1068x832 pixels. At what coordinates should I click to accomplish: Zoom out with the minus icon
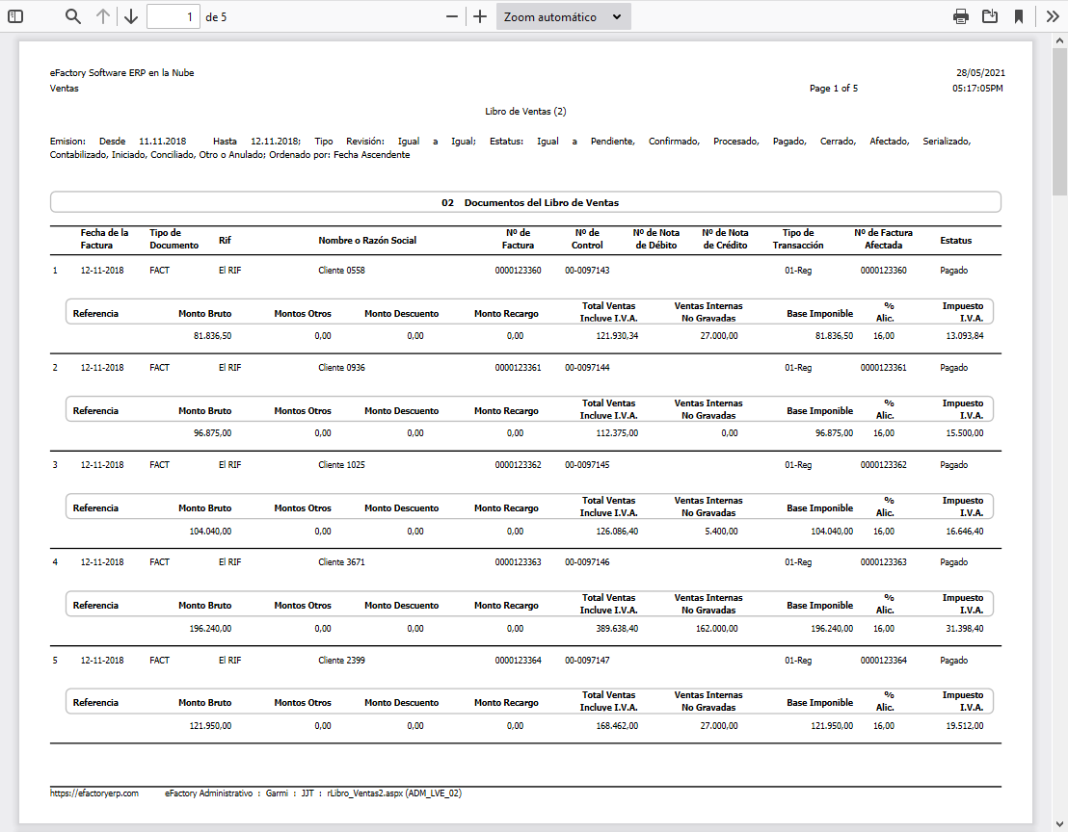click(x=452, y=16)
